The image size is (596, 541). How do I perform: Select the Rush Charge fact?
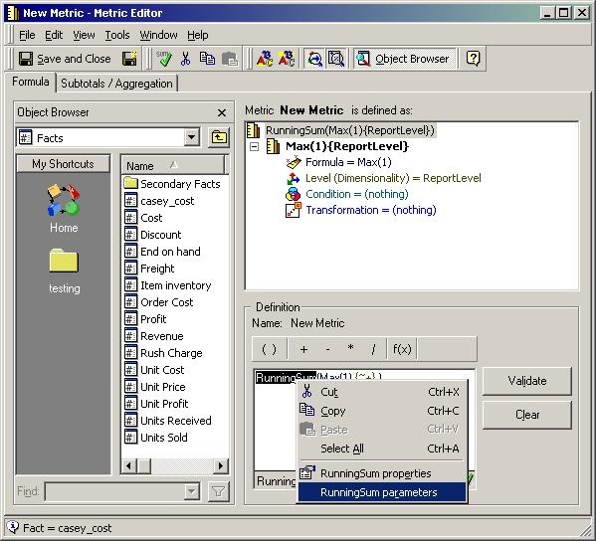tap(163, 353)
